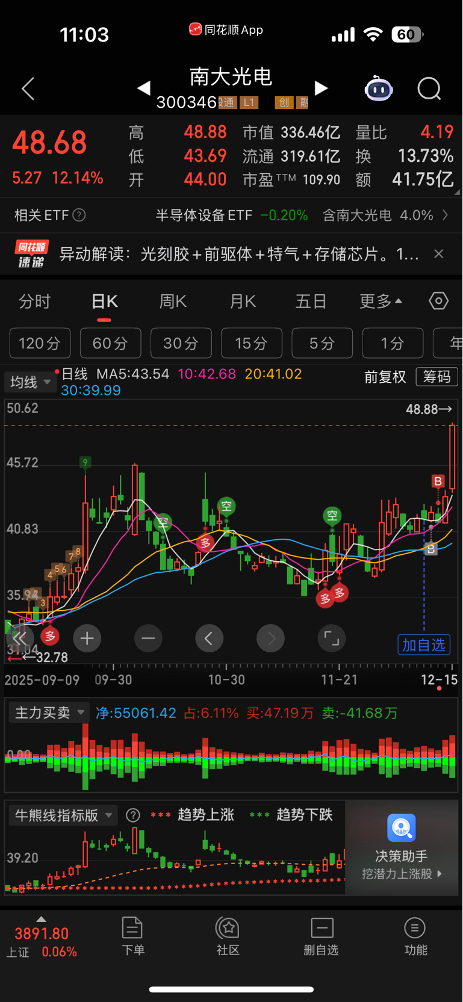Image resolution: width=463 pixels, height=1002 pixels.
Task: Open the 决策助手 tool icon
Action: click(x=402, y=828)
